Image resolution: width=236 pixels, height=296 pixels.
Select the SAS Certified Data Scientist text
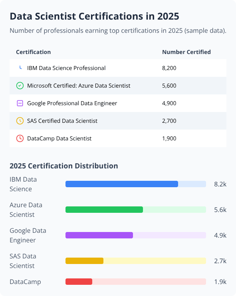coord(62,121)
